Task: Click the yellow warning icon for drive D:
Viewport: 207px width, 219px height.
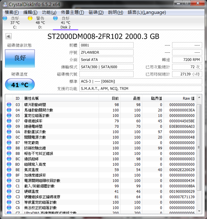Action: click(x=30, y=18)
